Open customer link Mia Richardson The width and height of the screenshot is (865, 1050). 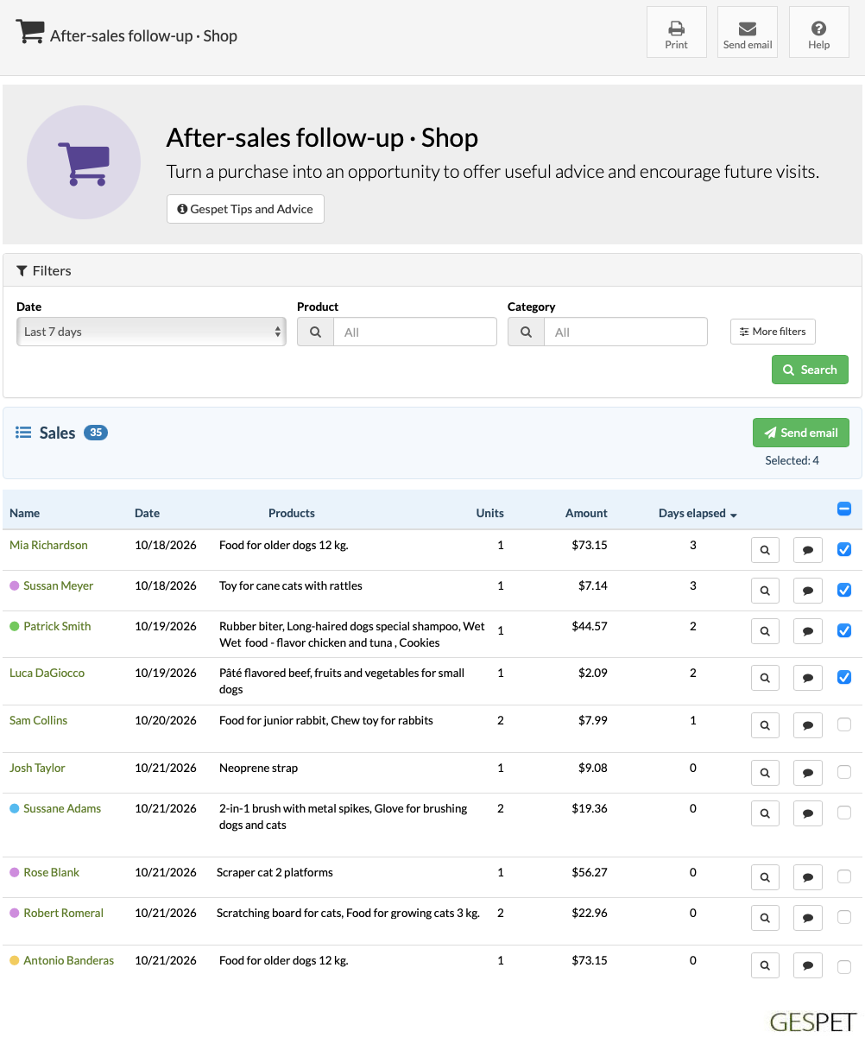click(48, 545)
